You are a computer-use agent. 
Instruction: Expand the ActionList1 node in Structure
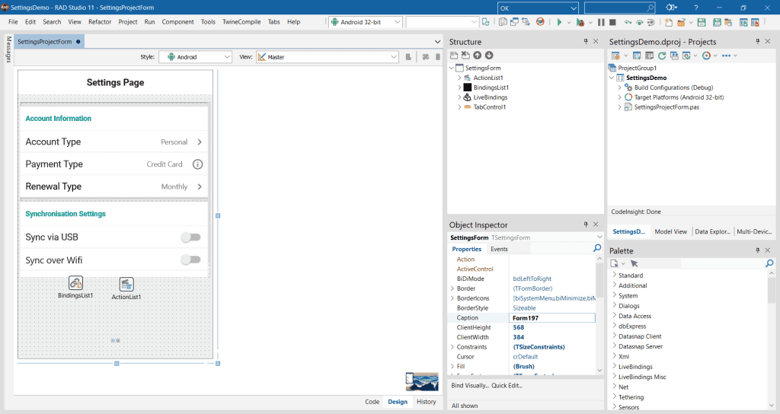(459, 78)
